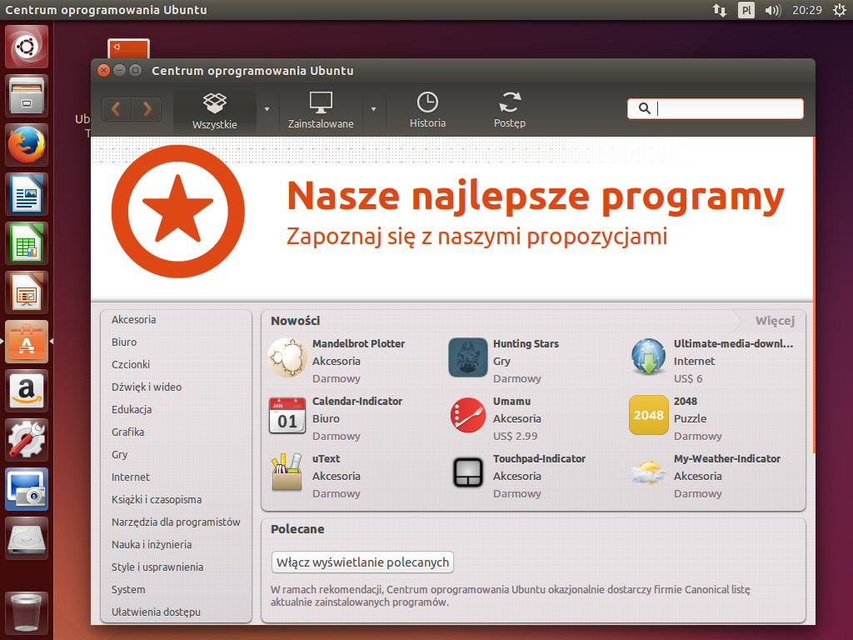This screenshot has height=640, width=853.
Task: Expand the Wszystkie dropdown arrow
Action: tap(267, 109)
